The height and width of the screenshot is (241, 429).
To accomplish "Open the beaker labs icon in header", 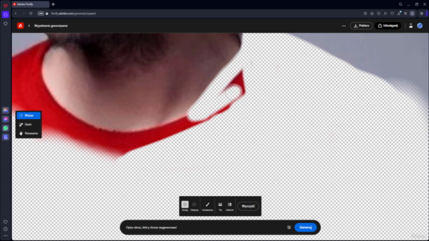I will (x=411, y=25).
